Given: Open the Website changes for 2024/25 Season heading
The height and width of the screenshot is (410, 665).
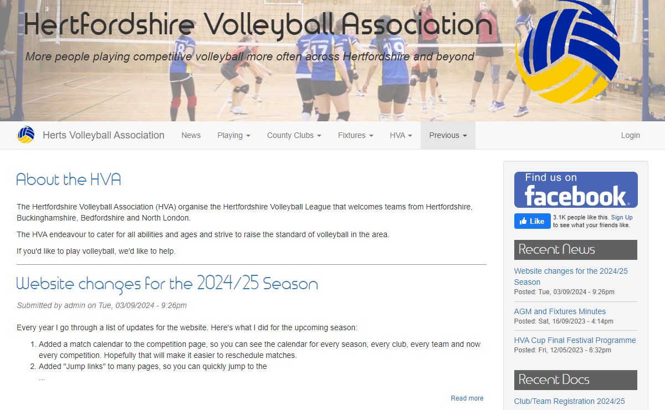Looking at the screenshot, I should coord(167,284).
